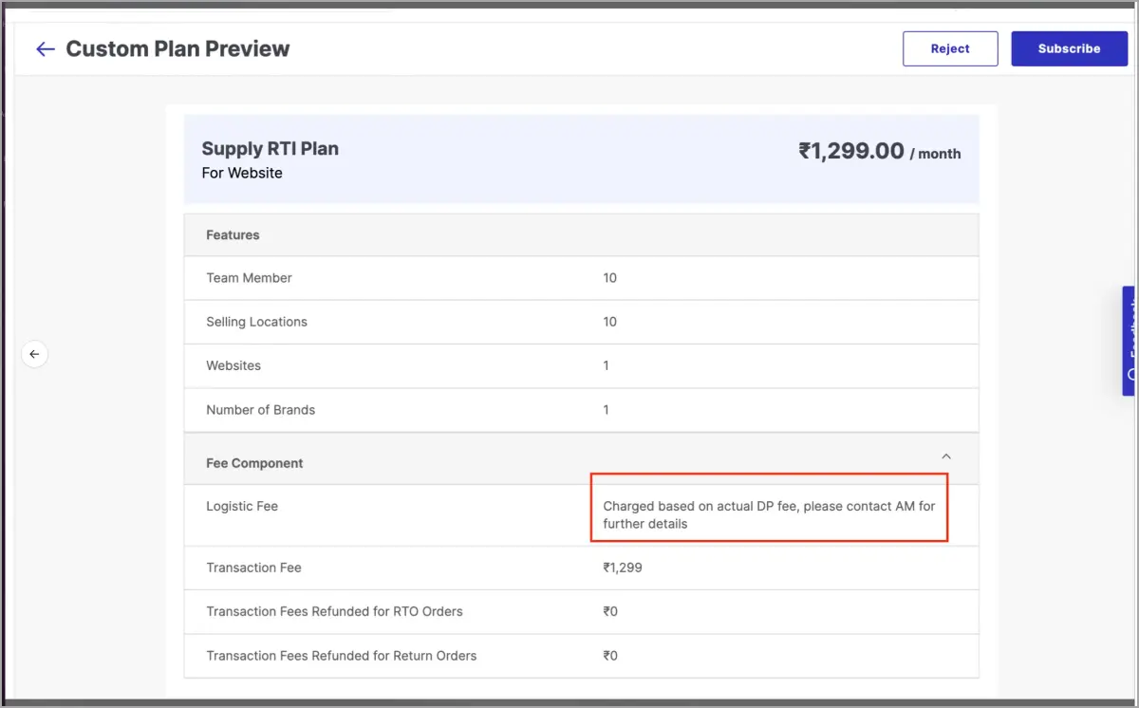
Task: Open the Feedback side tab
Action: click(1130, 341)
